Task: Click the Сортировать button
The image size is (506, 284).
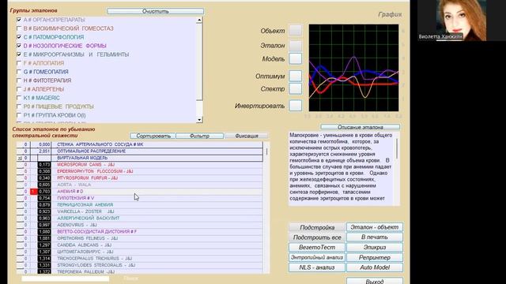Action: pos(153,136)
